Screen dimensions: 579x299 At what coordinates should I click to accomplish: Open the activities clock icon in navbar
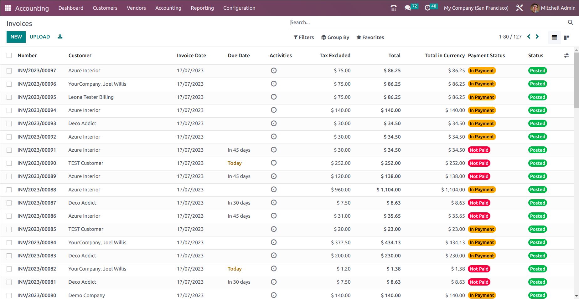(x=427, y=8)
